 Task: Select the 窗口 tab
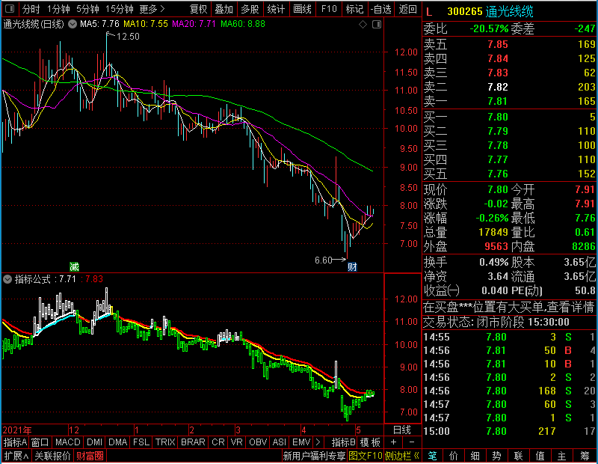click(x=40, y=442)
